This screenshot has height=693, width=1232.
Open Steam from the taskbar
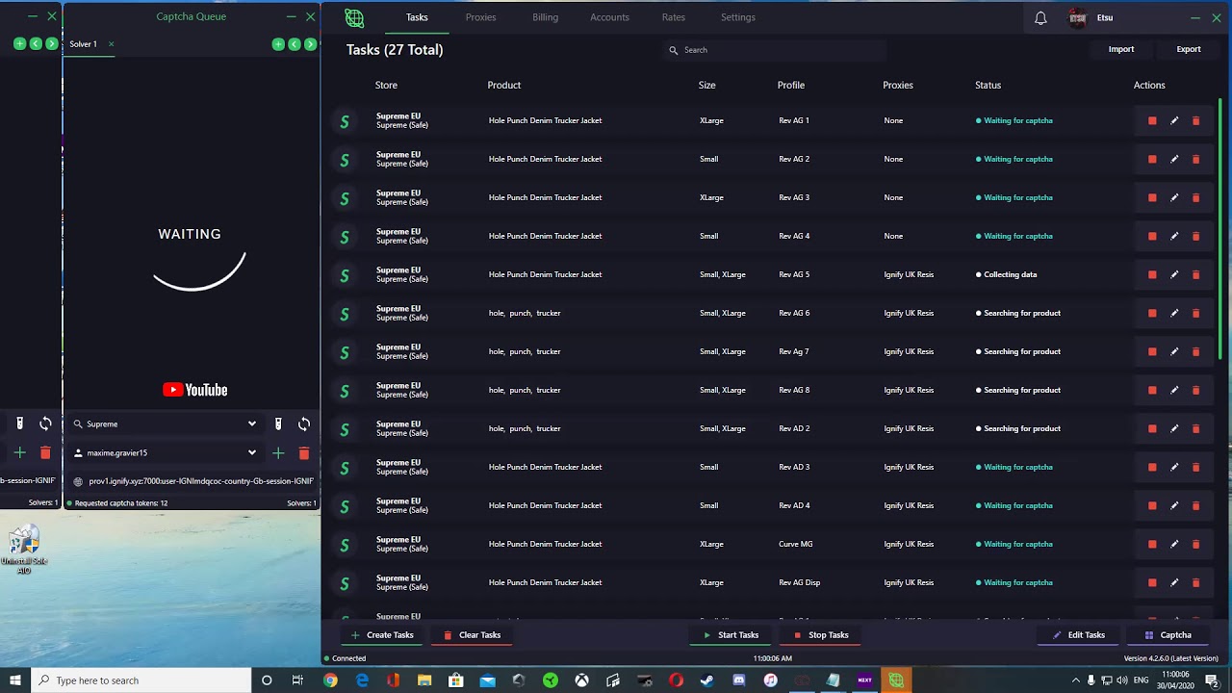707,680
